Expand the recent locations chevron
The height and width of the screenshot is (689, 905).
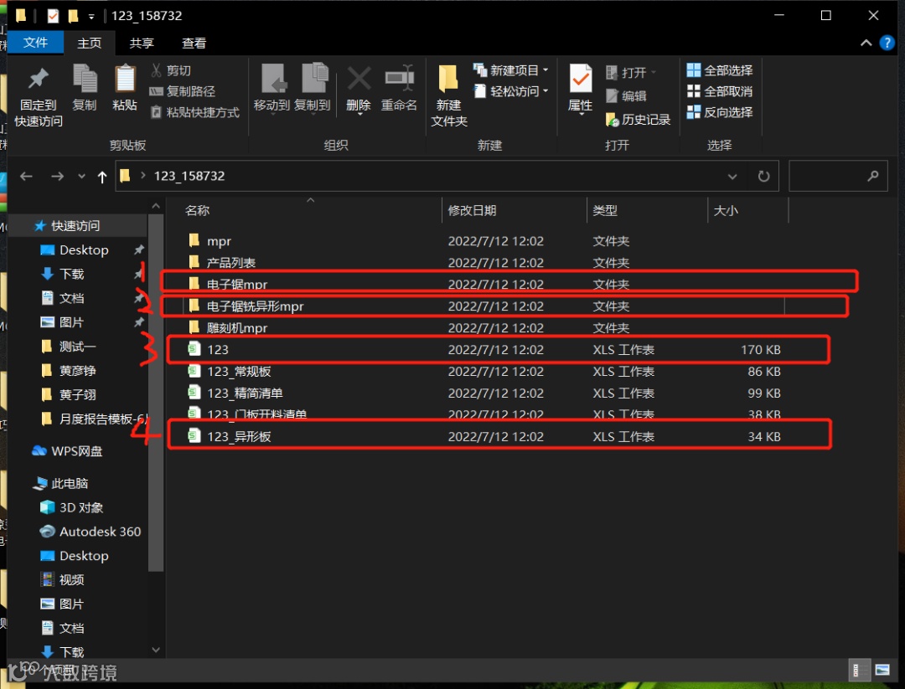(81, 177)
